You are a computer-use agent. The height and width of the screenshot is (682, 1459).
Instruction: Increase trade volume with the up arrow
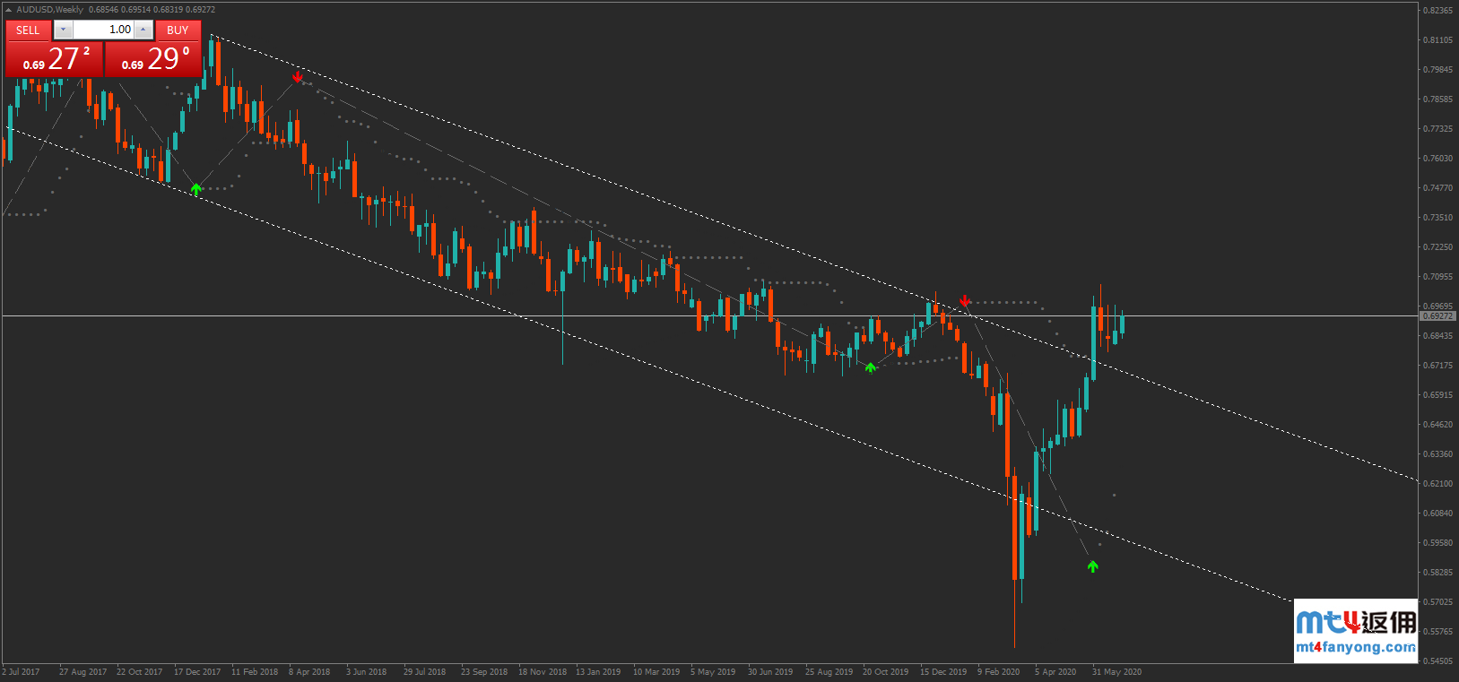click(x=143, y=30)
